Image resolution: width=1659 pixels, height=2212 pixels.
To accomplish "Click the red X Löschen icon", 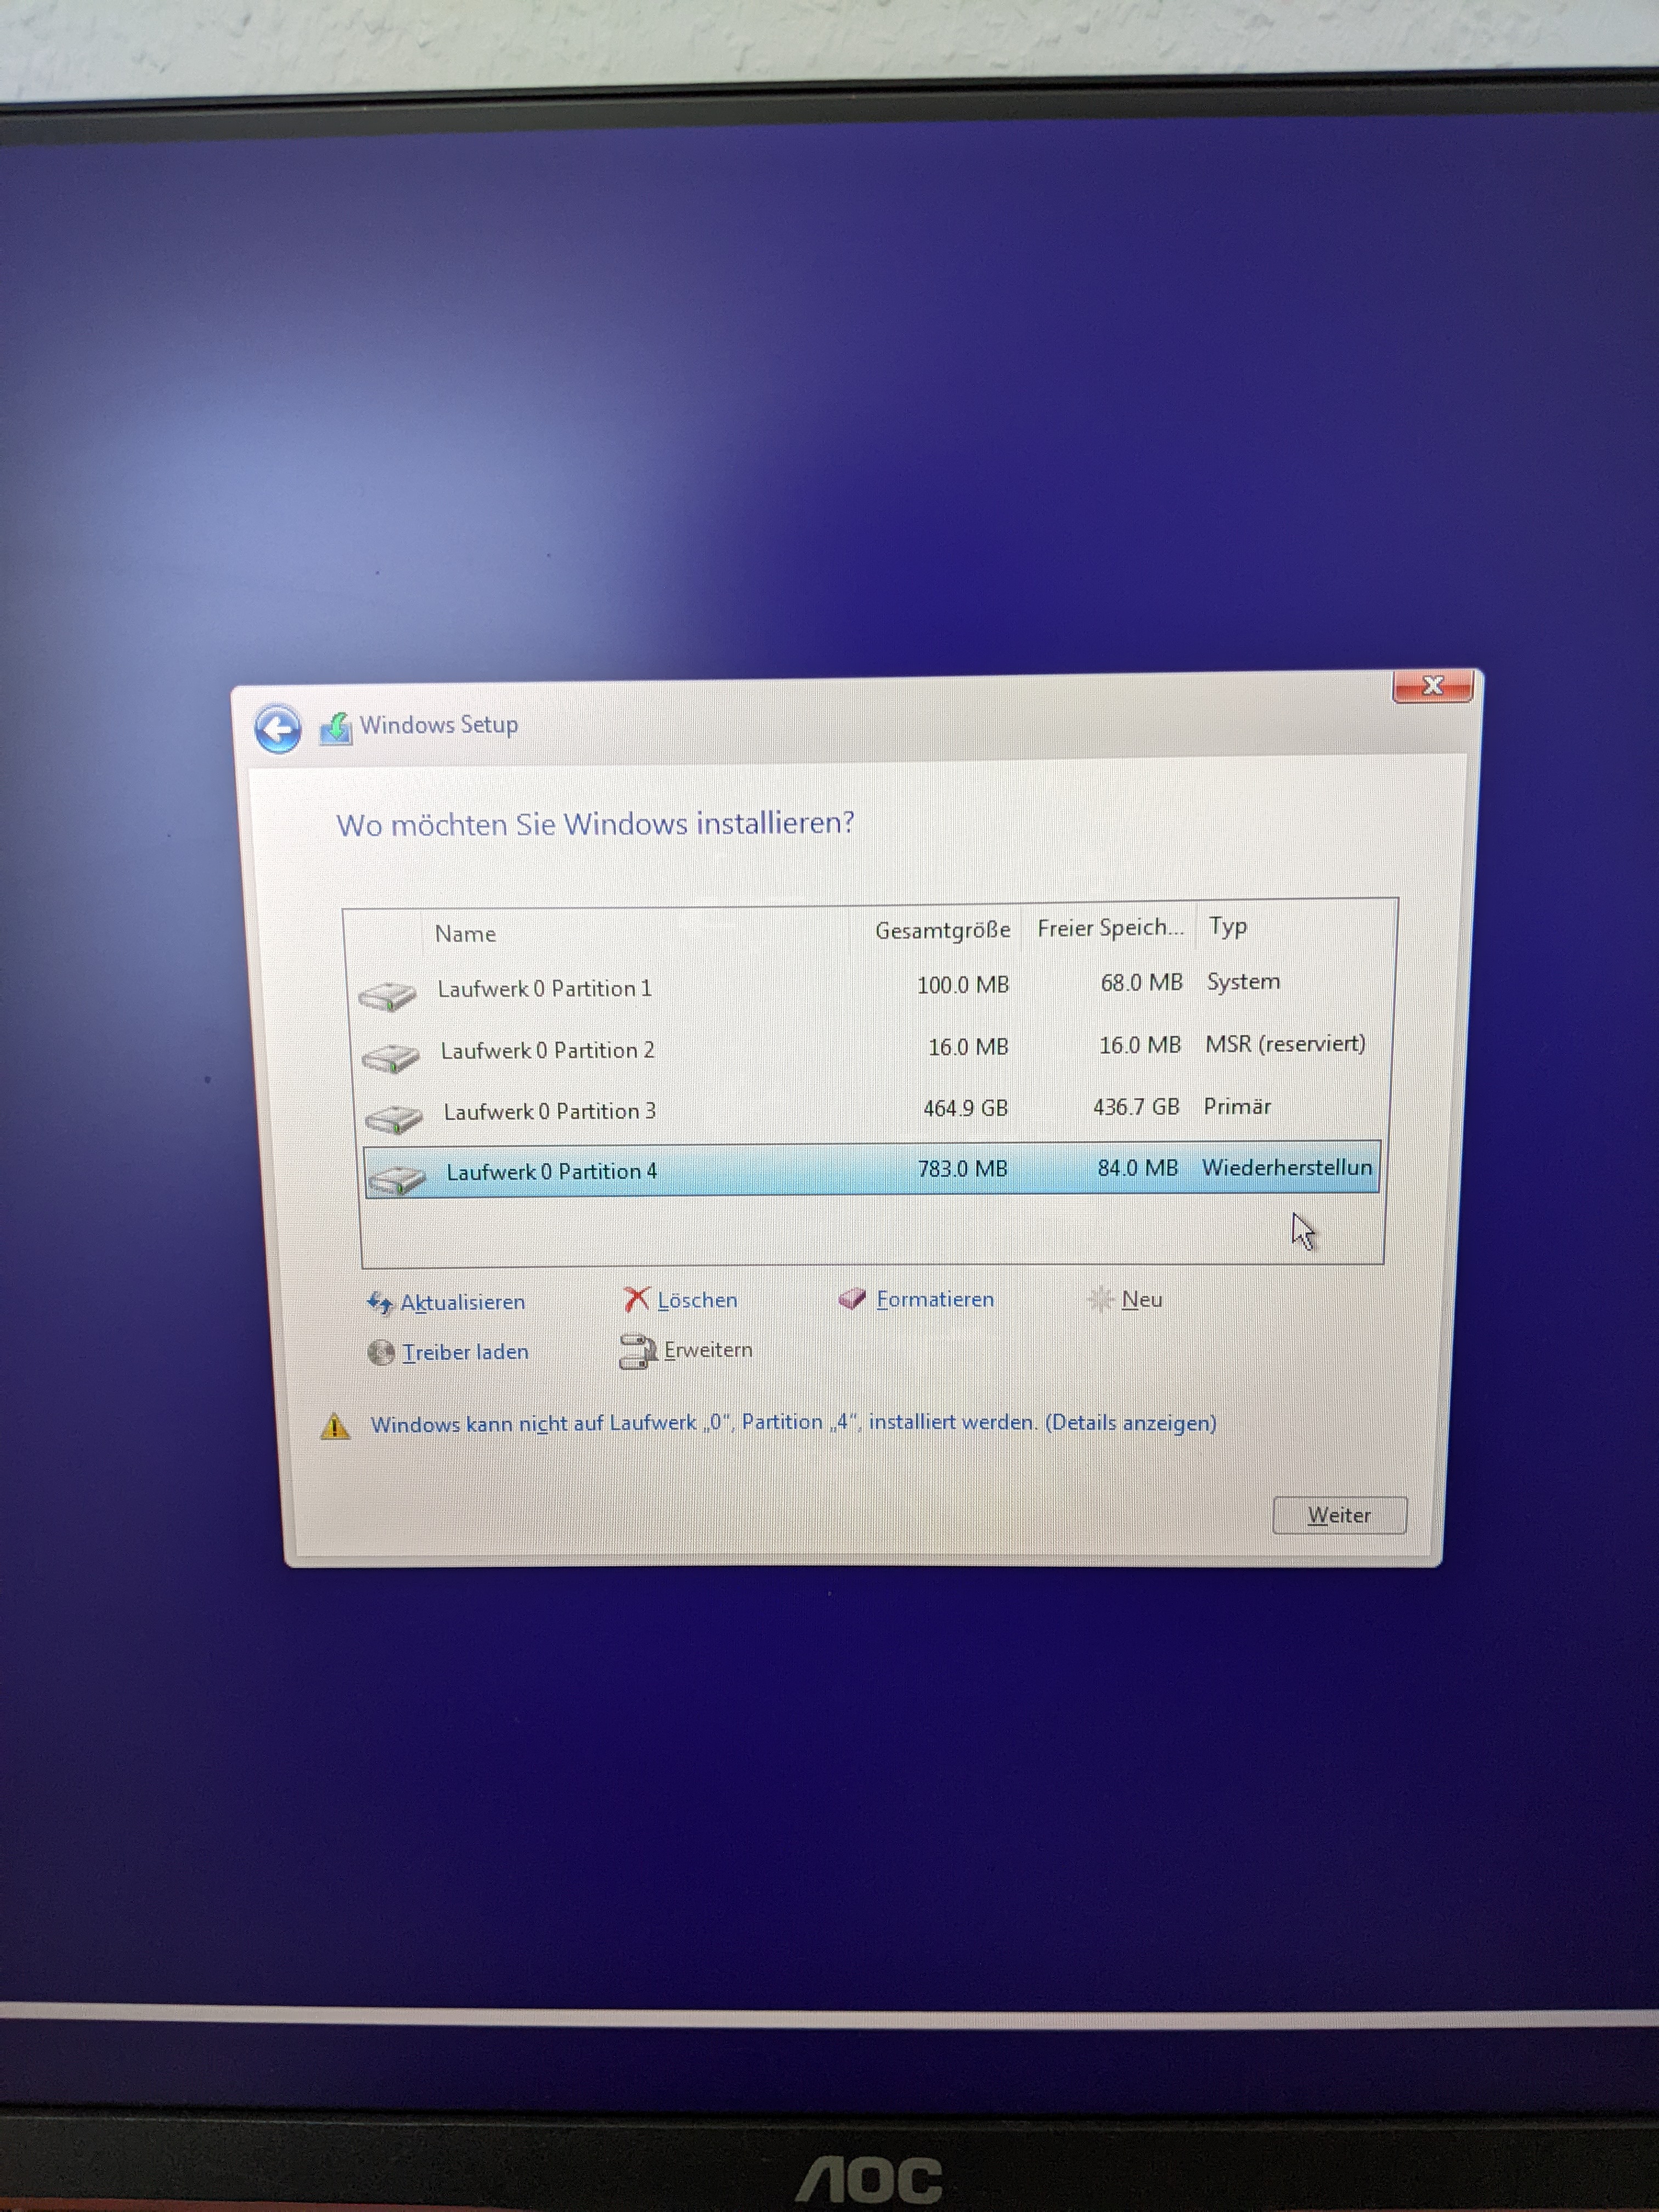I will click(x=636, y=1299).
